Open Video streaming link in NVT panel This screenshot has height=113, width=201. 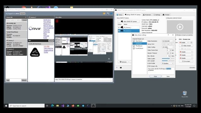pos(48,48)
